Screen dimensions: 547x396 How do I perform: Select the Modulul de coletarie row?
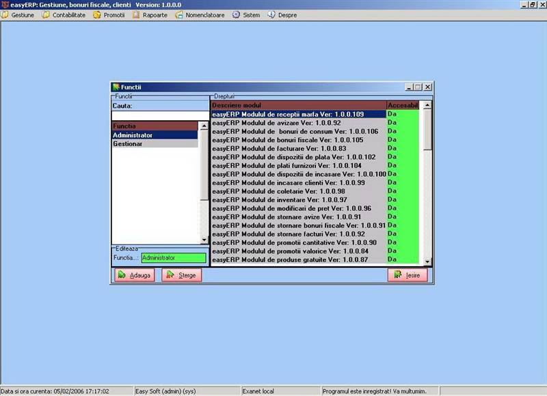click(x=299, y=191)
